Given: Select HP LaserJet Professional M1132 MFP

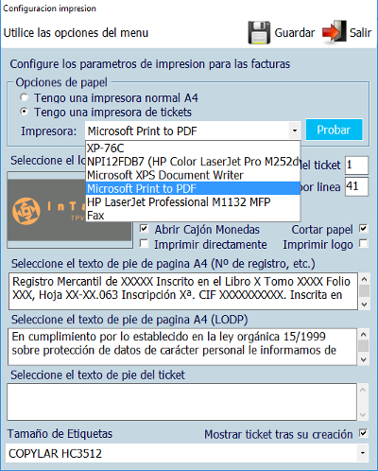Looking at the screenshot, I should [x=193, y=202].
